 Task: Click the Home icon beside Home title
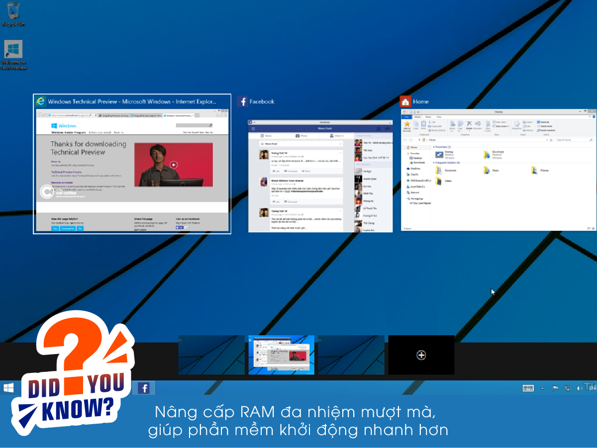(405, 101)
